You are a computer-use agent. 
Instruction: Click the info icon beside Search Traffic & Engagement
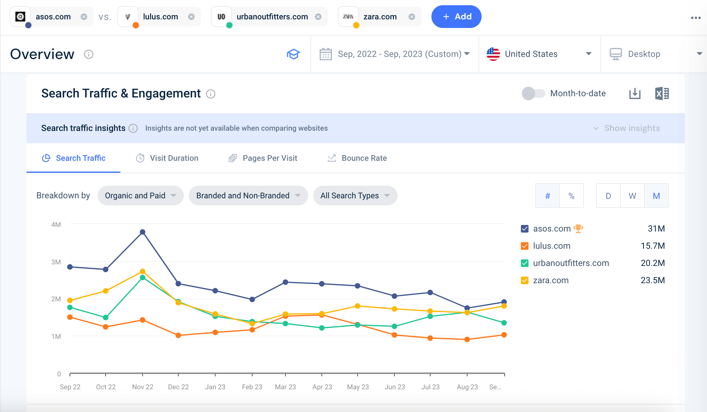211,94
